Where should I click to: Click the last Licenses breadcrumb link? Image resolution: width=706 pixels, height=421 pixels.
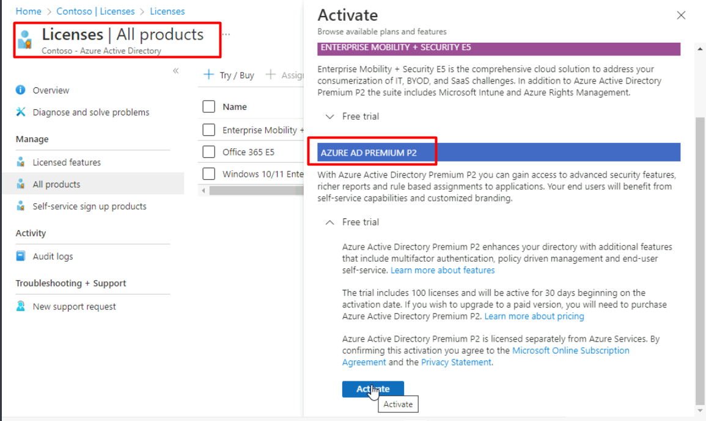click(167, 11)
